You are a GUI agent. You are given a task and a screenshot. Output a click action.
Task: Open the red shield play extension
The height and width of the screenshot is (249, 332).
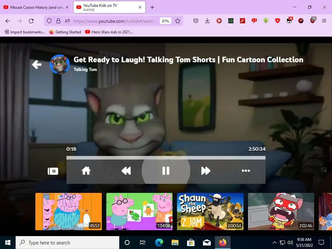tap(278, 21)
